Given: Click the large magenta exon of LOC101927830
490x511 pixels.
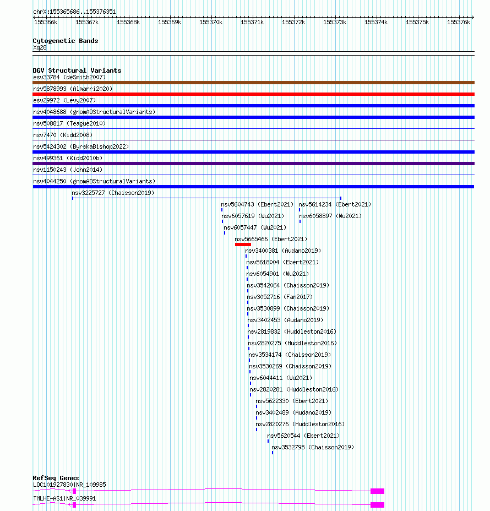Looking at the screenshot, I should (378, 491).
